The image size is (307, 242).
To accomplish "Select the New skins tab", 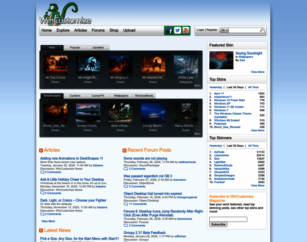I will point(52,48).
